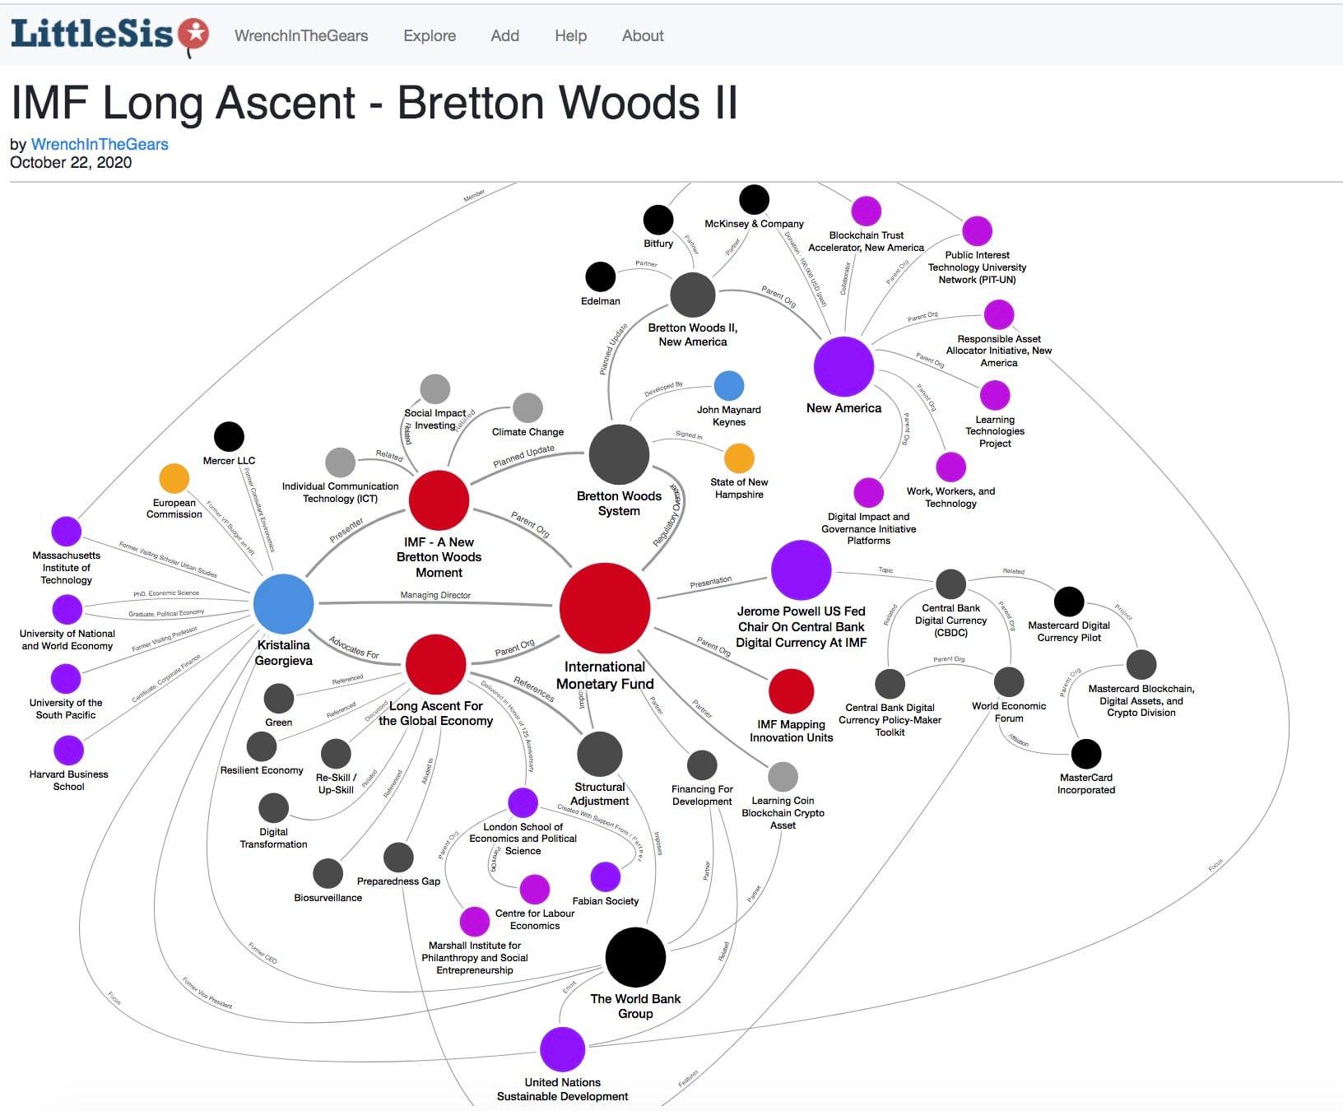Select the Financing For Development node
Screen dimensions: 1343x1111
point(702,765)
